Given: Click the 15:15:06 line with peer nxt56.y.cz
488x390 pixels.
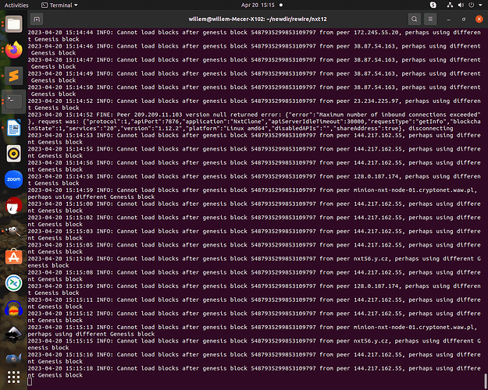Looking at the screenshot, I should [254, 262].
